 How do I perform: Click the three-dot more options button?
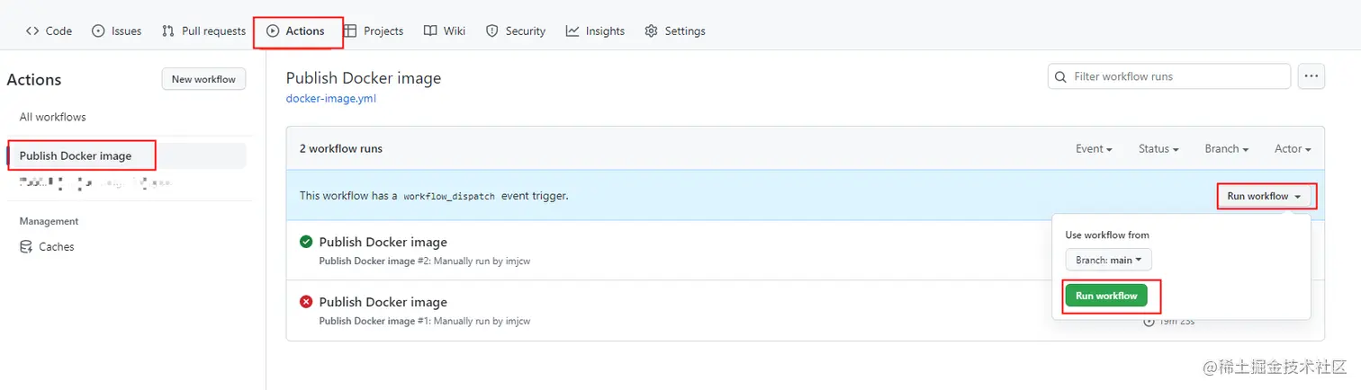[x=1311, y=76]
